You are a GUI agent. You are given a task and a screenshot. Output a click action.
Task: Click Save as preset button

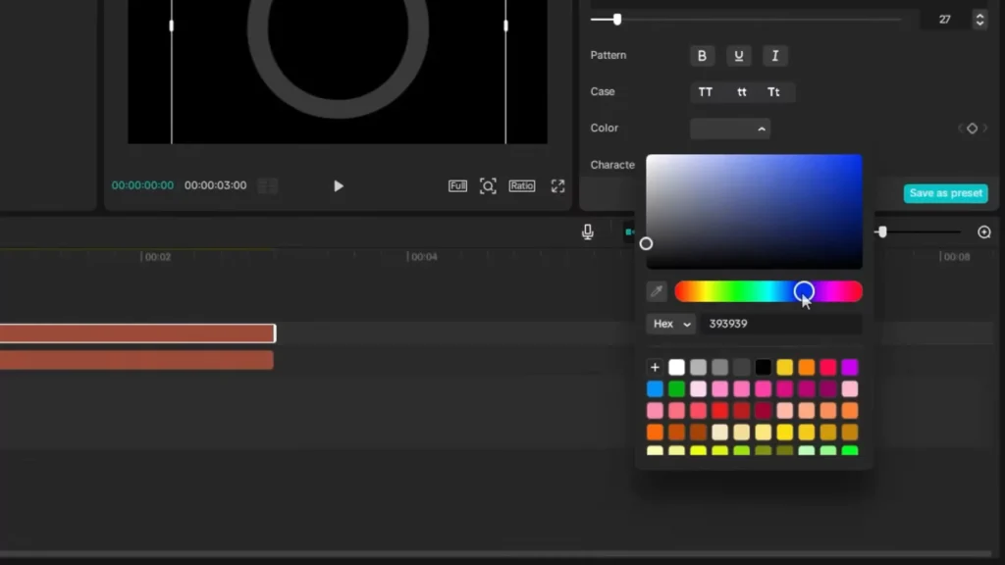coord(945,193)
